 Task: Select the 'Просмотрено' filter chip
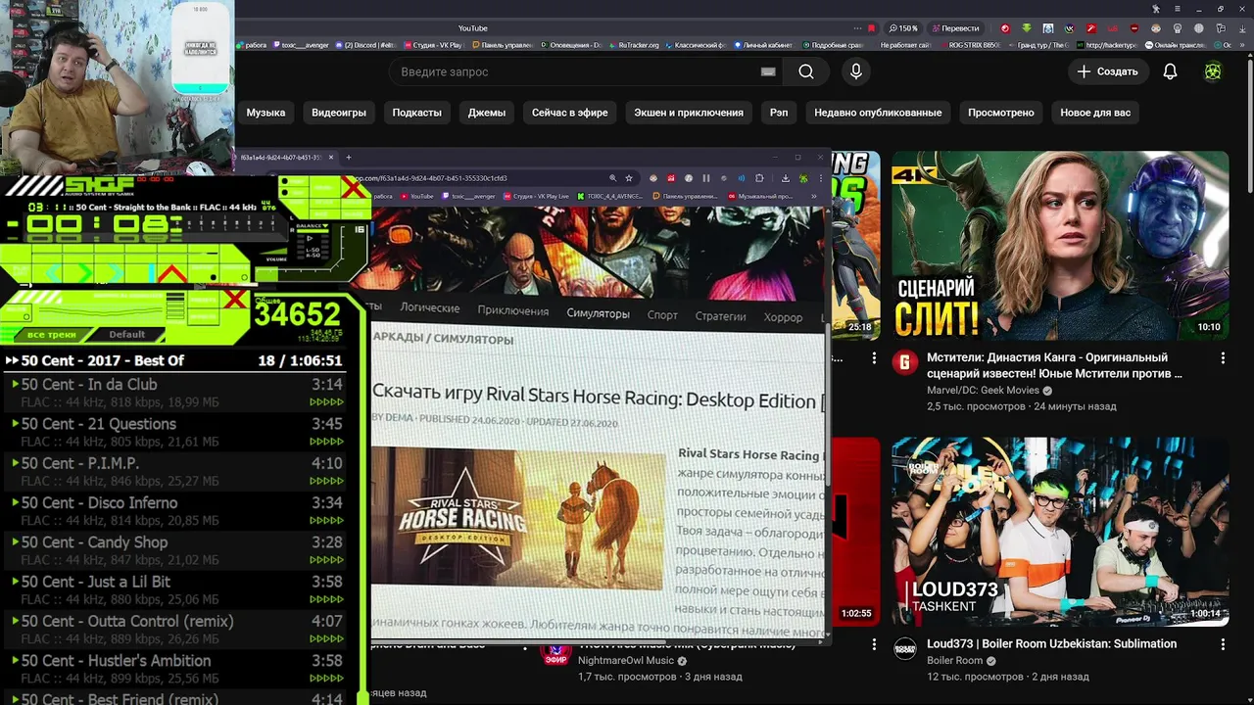click(x=1000, y=113)
